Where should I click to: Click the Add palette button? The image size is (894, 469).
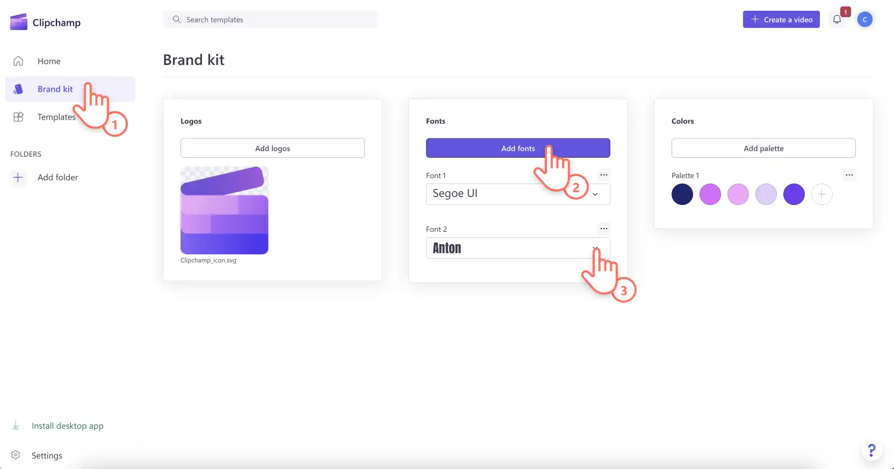763,148
